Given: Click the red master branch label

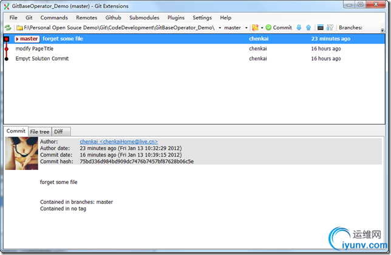Looking at the screenshot, I should click(x=27, y=39).
